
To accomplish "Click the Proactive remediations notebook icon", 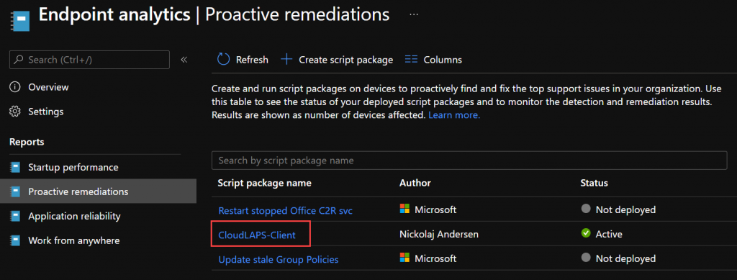I will (16, 191).
